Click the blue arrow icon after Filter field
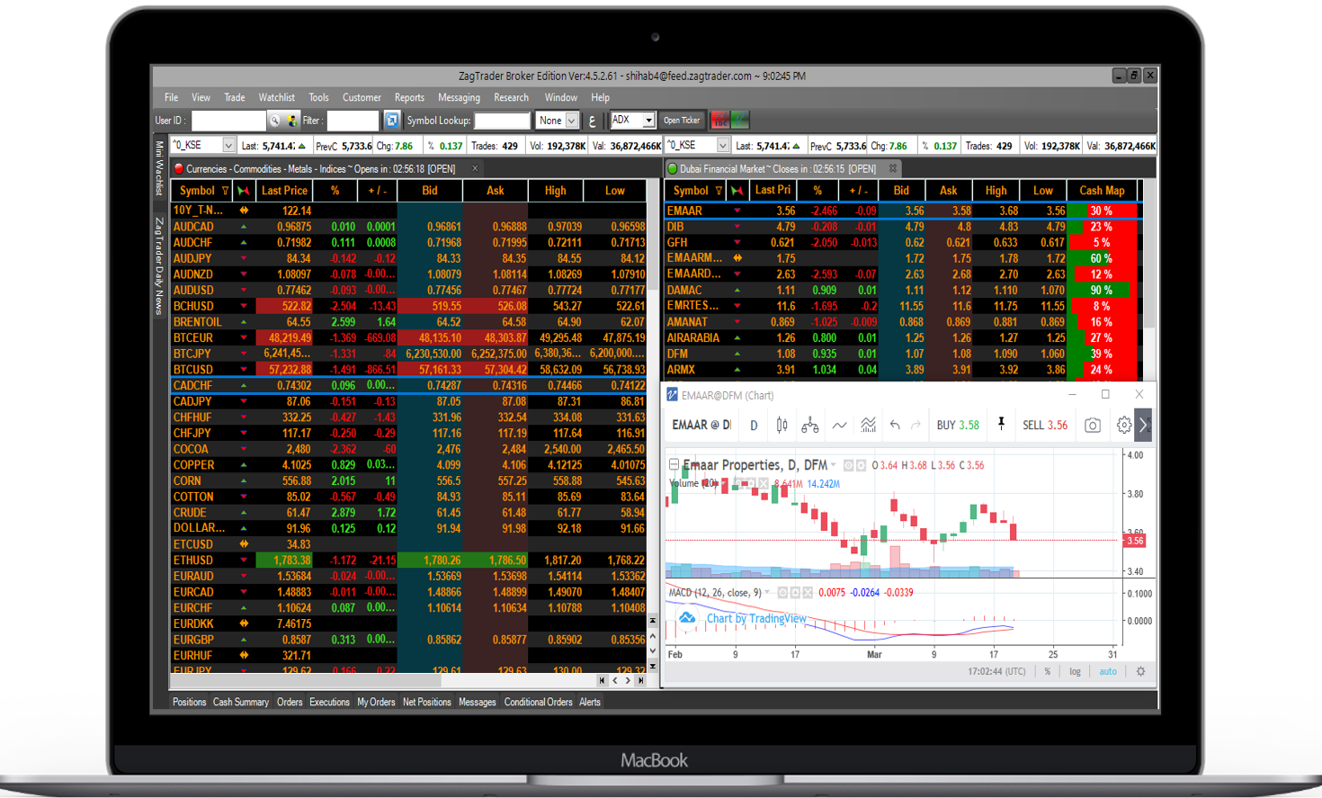This screenshot has width=1322, height=798. (x=391, y=121)
